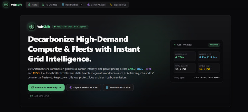Click the Gemini icon in the navbar
The image size is (248, 112).
click(x=88, y=5)
